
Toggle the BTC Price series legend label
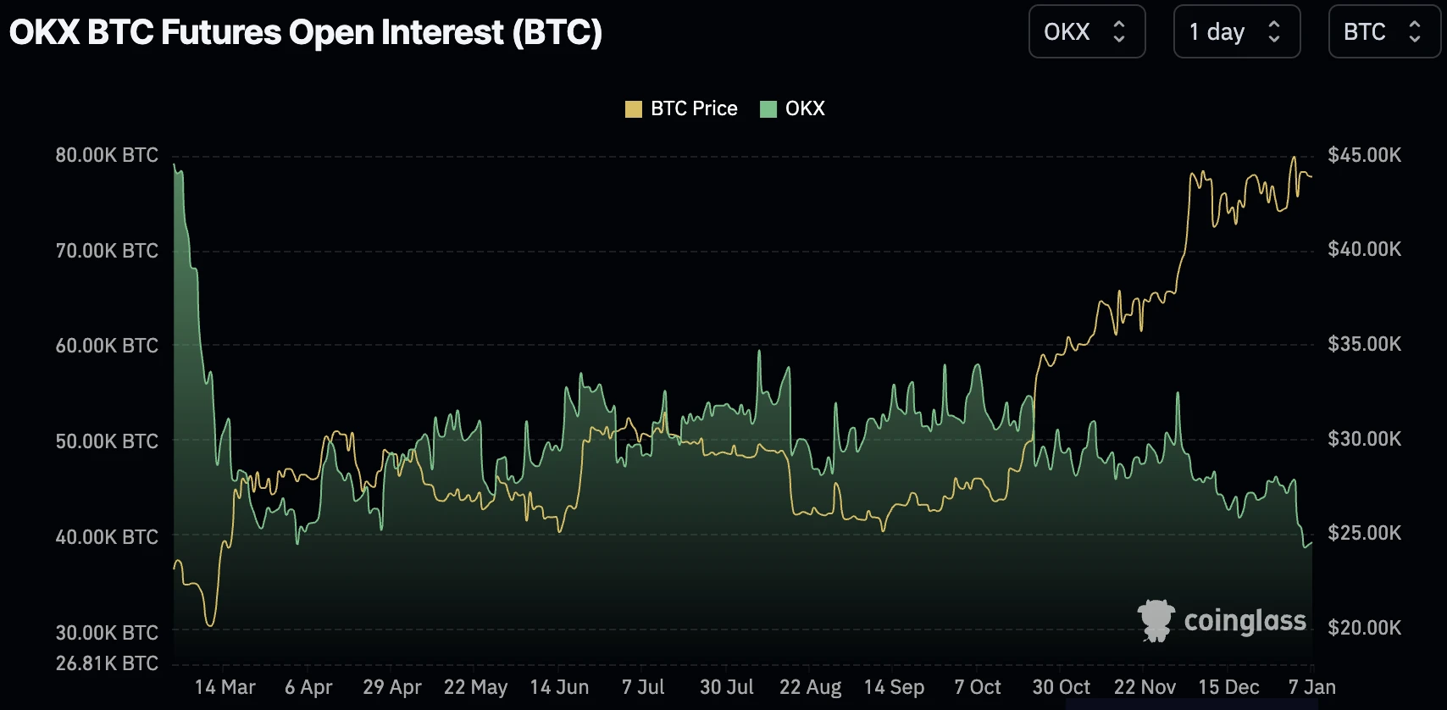coord(694,109)
